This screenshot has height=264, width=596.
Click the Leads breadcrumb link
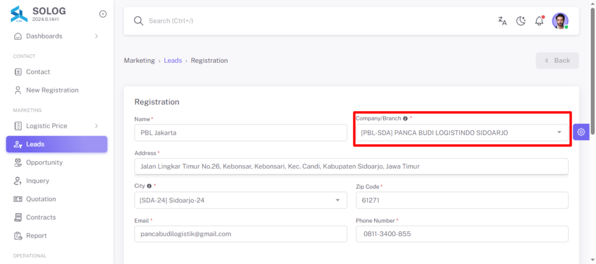click(173, 60)
